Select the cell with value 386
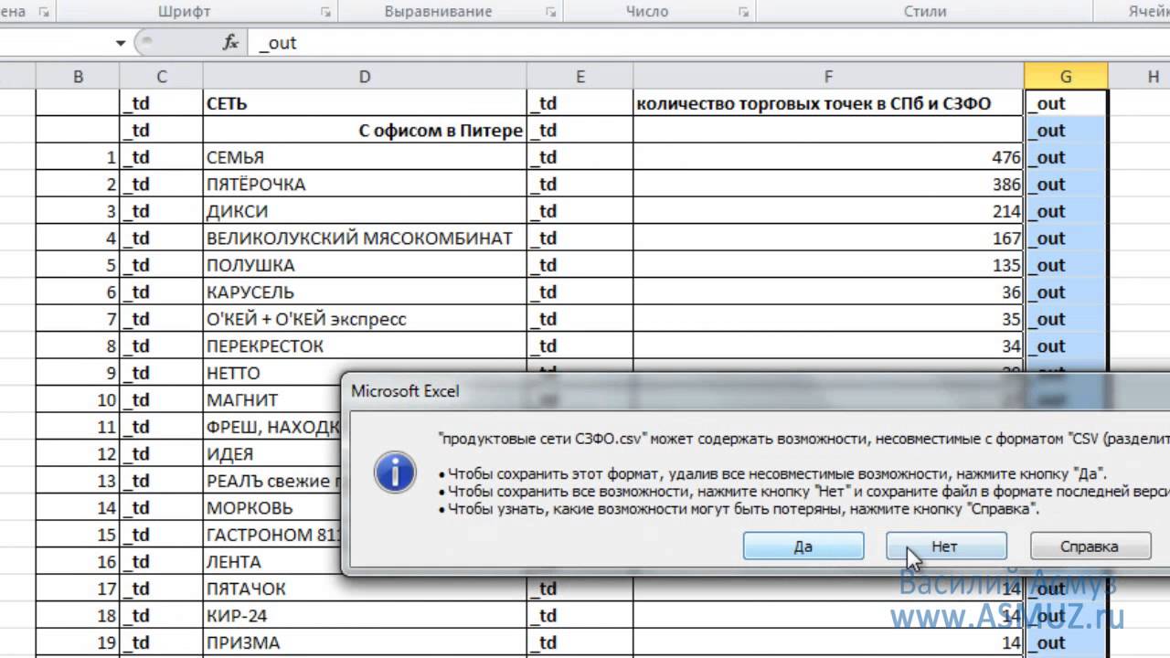 tap(828, 185)
